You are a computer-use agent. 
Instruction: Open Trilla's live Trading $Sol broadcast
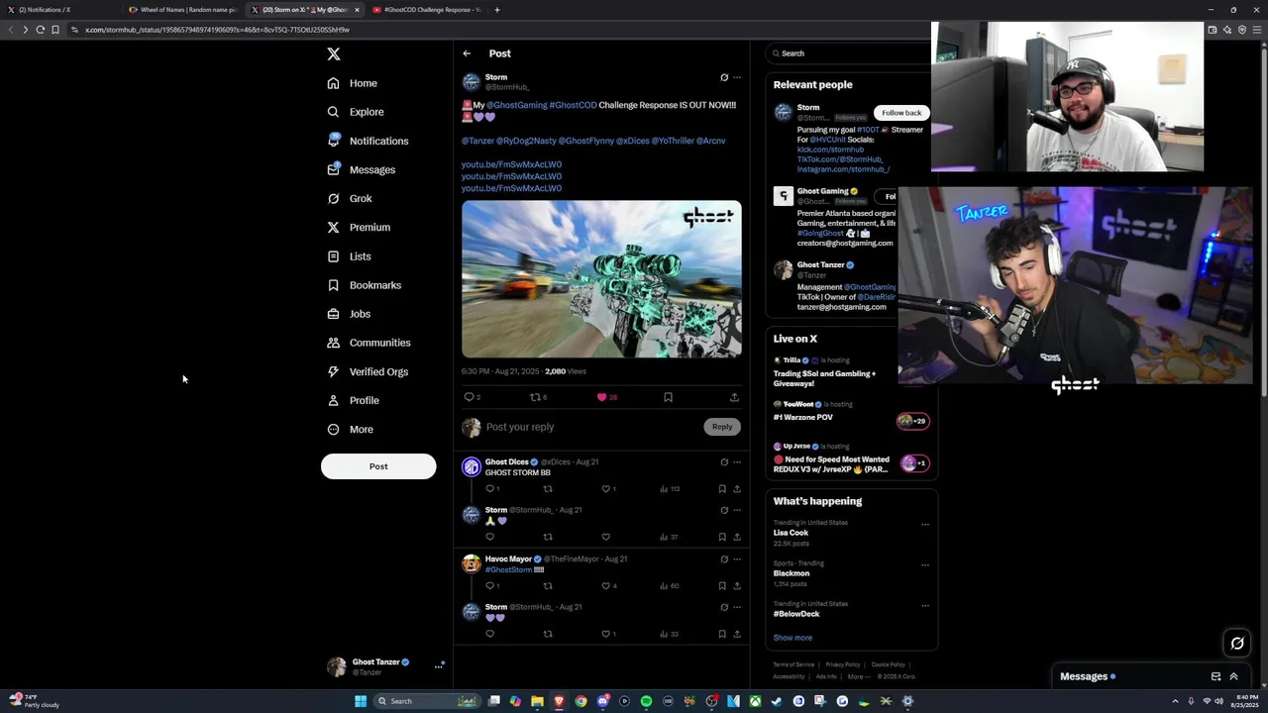pyautogui.click(x=824, y=378)
